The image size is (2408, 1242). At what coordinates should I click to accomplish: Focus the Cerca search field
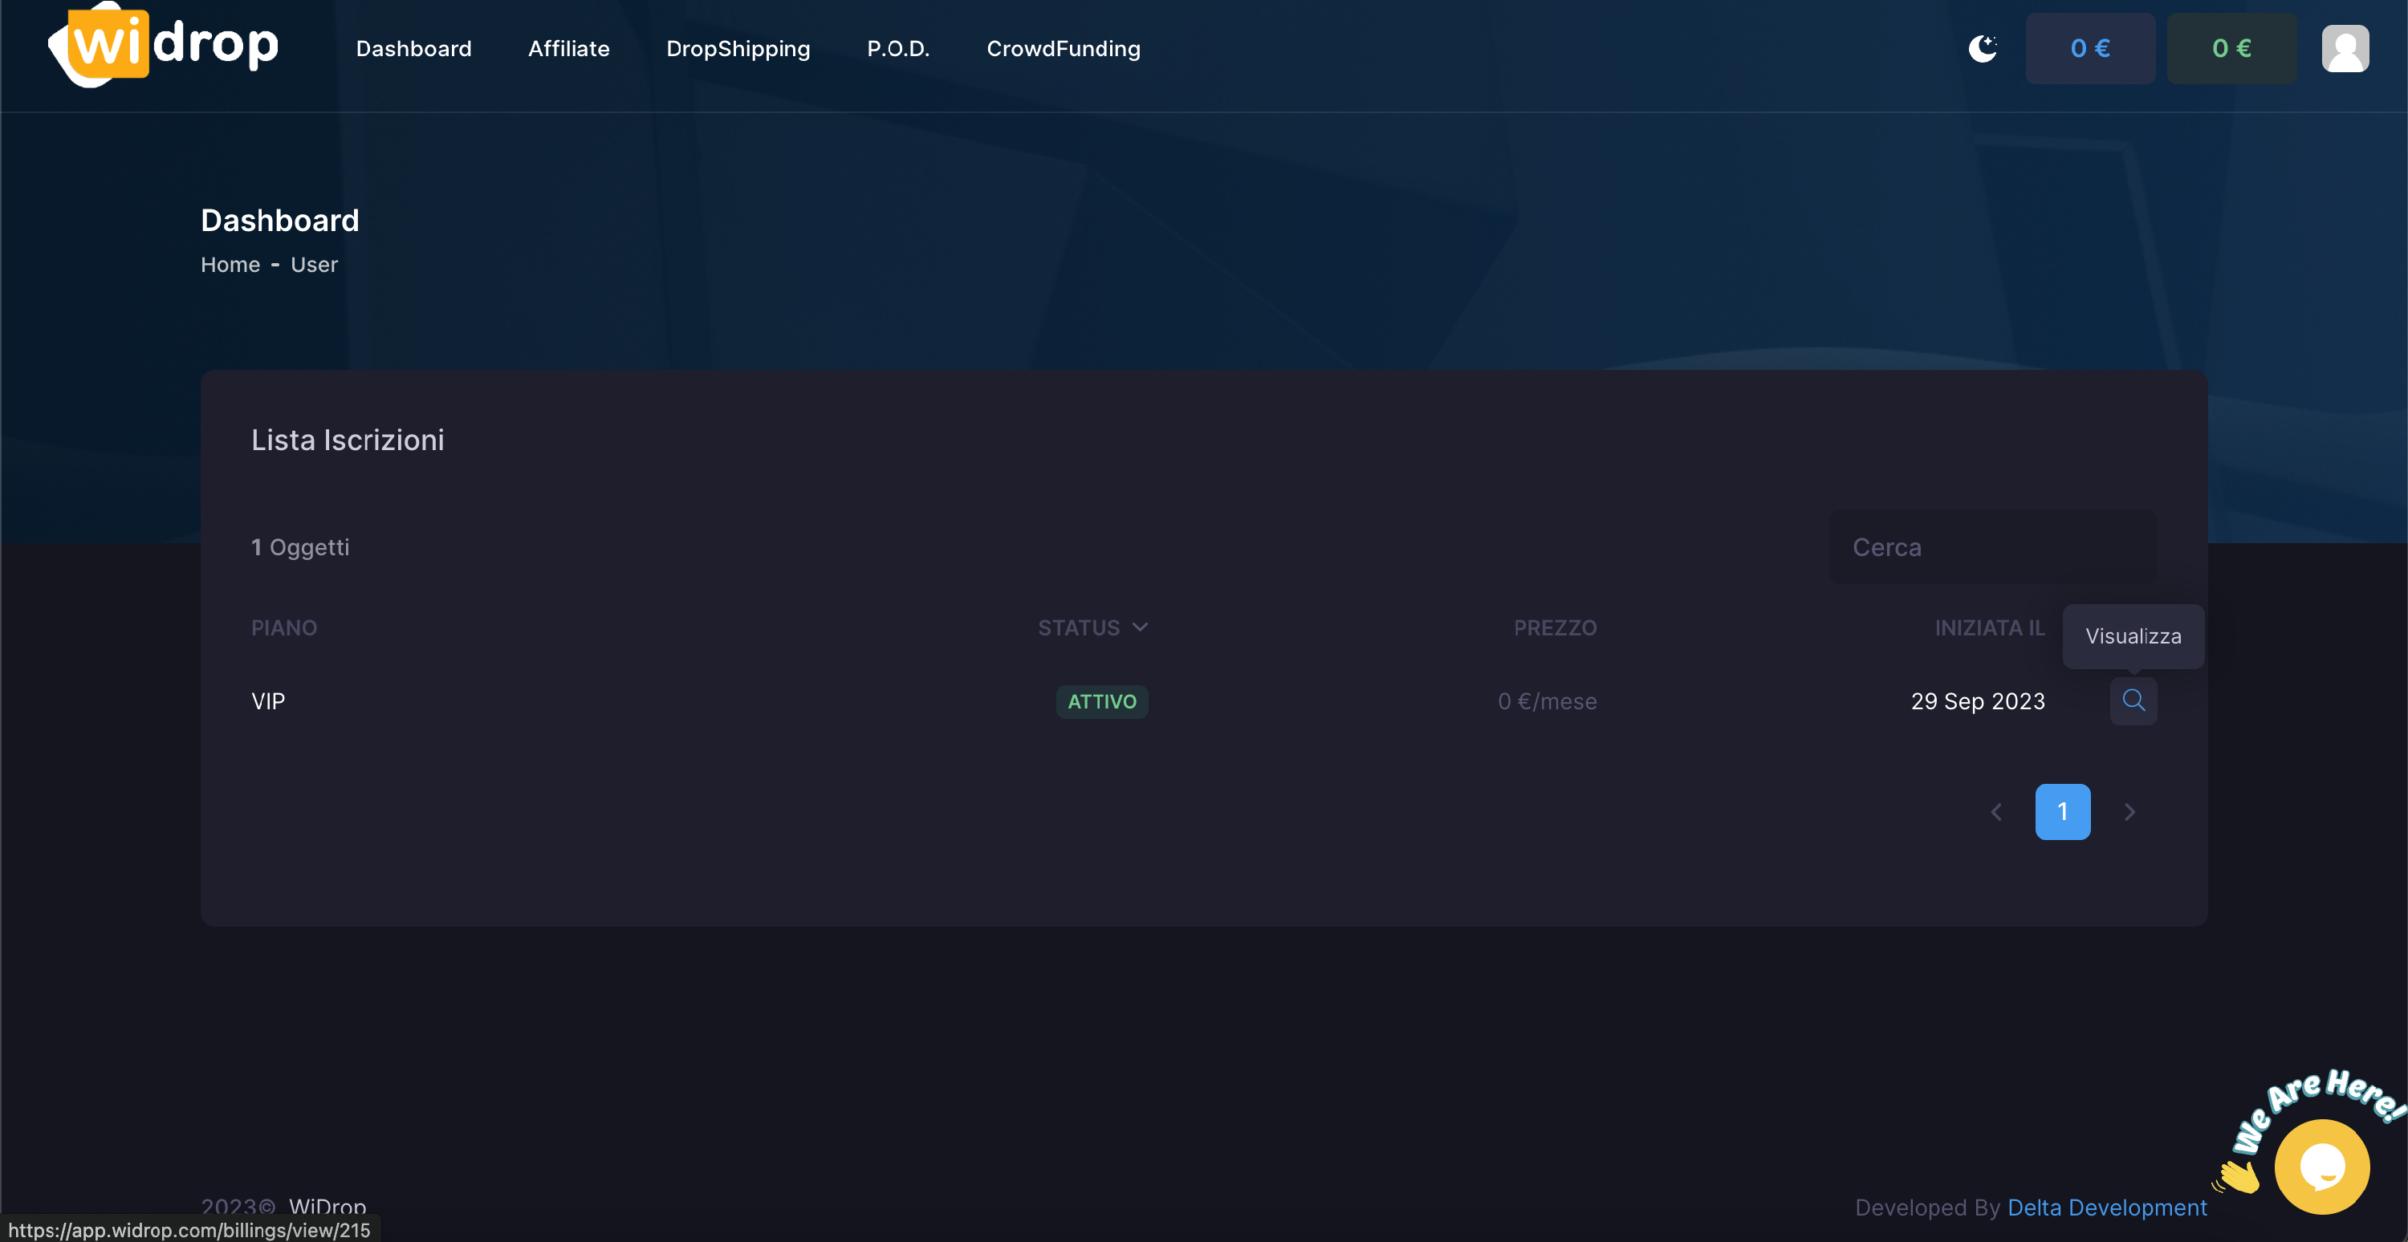[1991, 548]
